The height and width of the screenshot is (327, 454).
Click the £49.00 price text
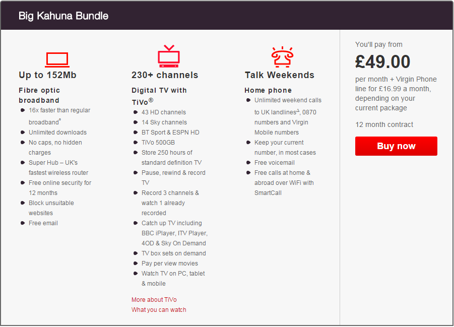[x=382, y=61]
